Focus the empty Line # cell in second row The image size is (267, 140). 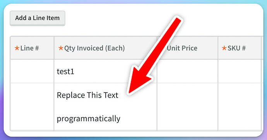click(32, 107)
